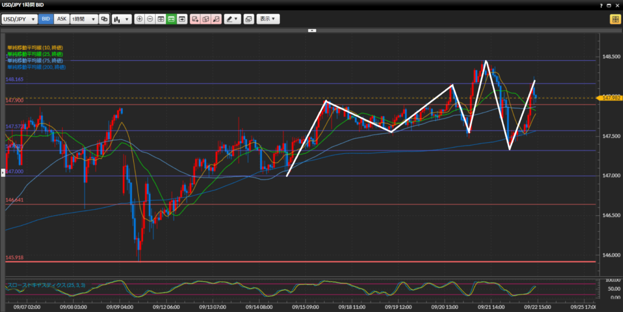Click the green fit-width display icon
The image size is (623, 312).
[x=171, y=19]
